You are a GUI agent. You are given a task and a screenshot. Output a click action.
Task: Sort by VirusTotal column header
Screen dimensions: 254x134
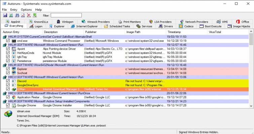(x=228, y=32)
